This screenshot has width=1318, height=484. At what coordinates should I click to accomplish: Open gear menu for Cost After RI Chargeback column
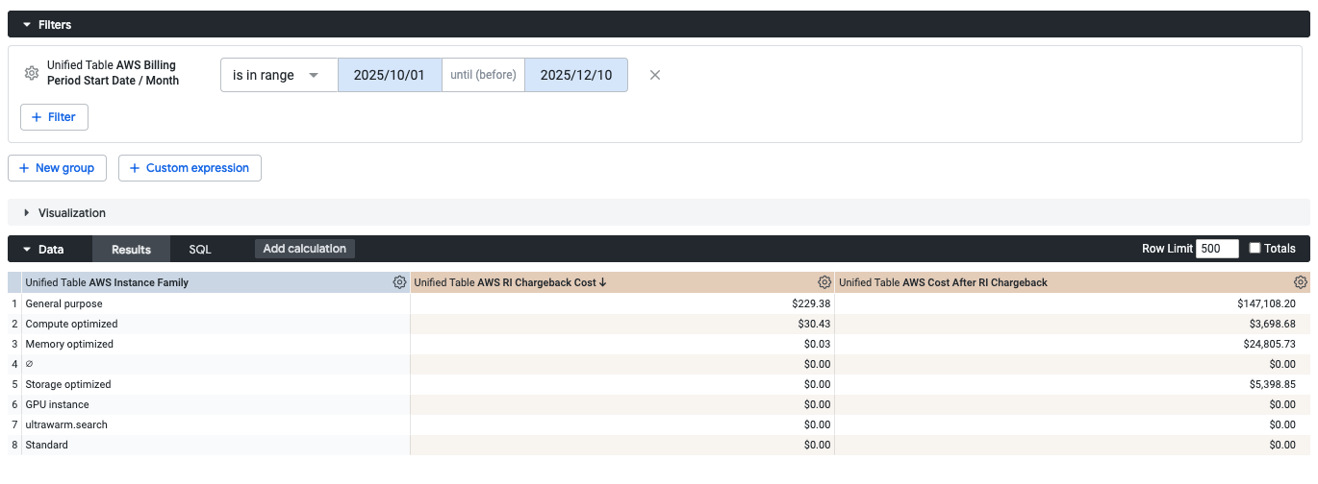click(x=1301, y=282)
